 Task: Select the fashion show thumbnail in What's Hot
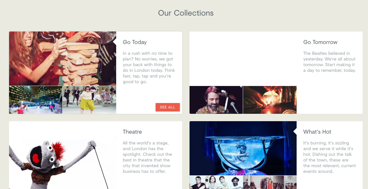pyautogui.click(x=270, y=182)
